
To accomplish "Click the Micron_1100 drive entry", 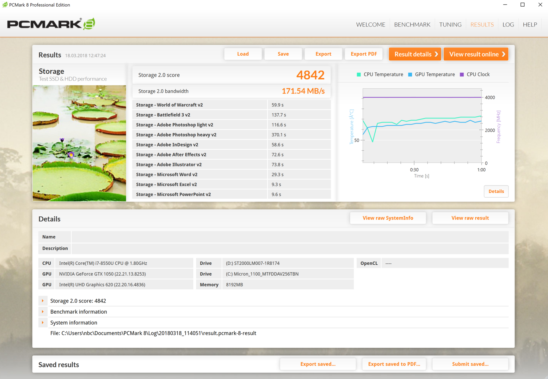I will [x=262, y=274].
